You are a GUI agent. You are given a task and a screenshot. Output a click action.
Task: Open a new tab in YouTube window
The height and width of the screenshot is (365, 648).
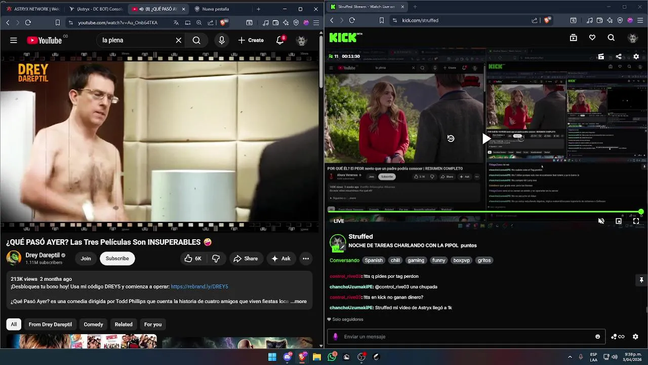point(258,9)
